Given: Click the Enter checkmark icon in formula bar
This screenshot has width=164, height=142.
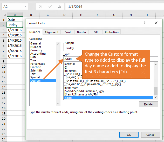Looking at the screenshot, I should (x=50, y=7).
